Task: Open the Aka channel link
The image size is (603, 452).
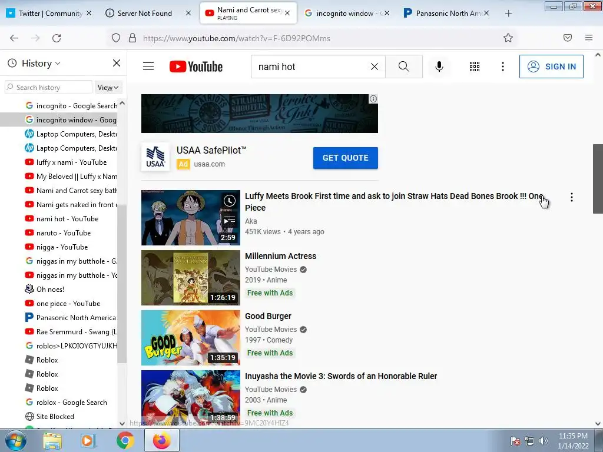Action: pyautogui.click(x=251, y=221)
